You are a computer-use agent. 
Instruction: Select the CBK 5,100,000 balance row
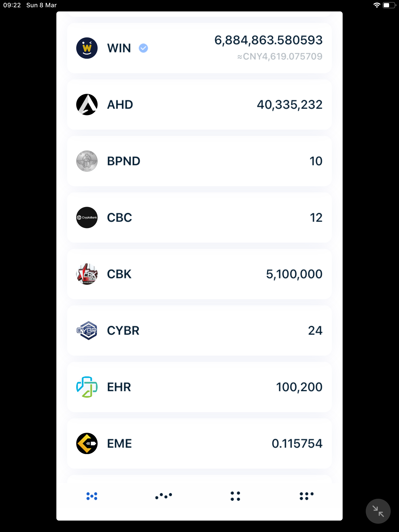coord(199,274)
